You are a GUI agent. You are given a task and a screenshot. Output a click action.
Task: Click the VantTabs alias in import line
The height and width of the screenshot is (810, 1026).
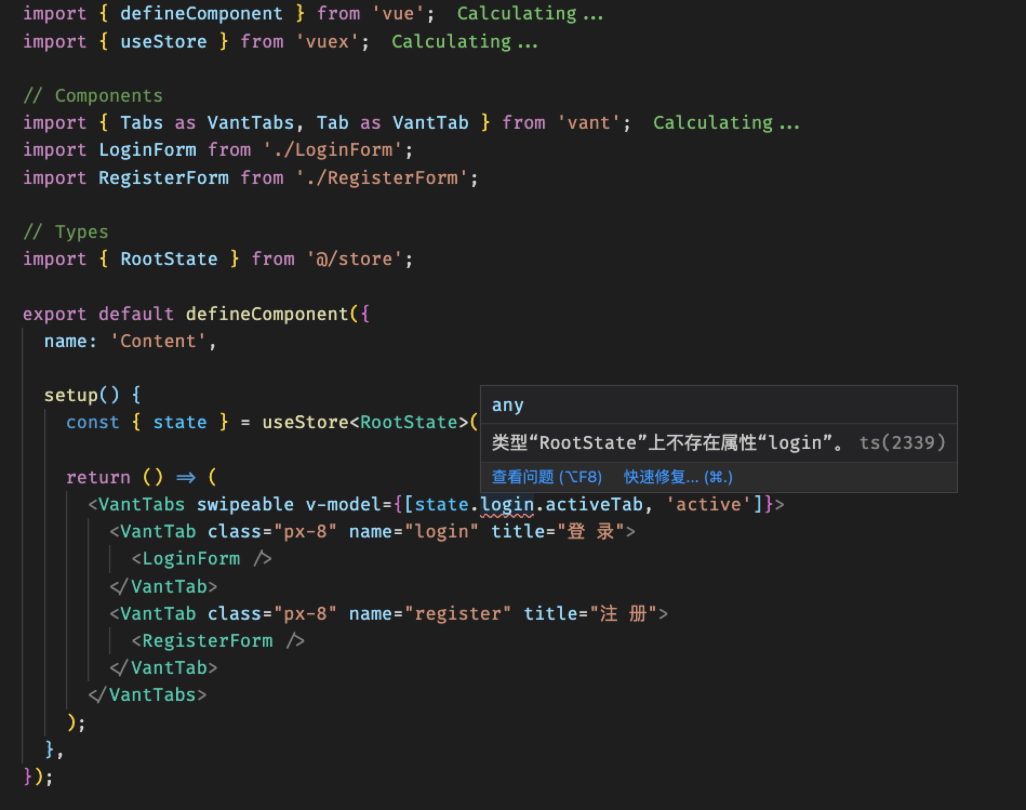coord(250,123)
